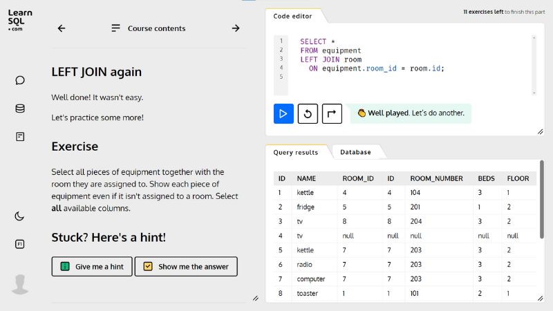553x311 pixels.
Task: Switch to the Code editor tab
Action: tap(292, 16)
